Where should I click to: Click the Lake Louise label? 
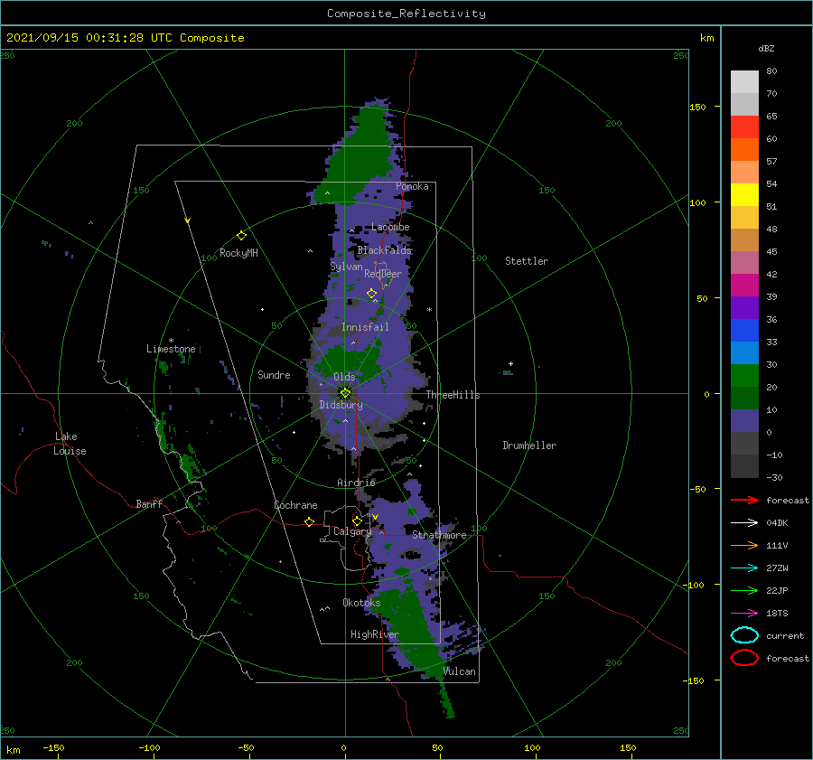click(70, 444)
